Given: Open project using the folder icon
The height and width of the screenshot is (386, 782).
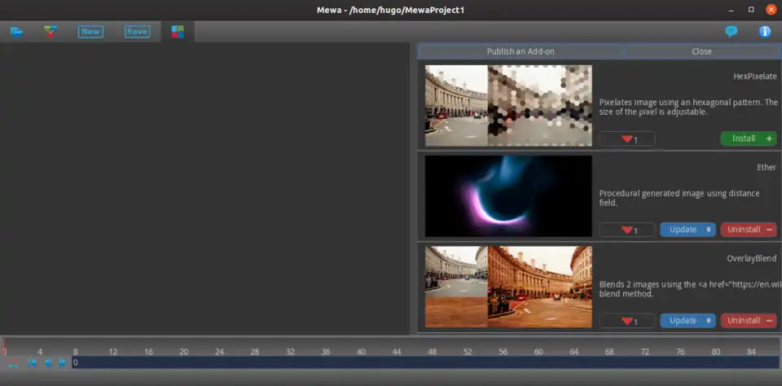Looking at the screenshot, I should (16, 32).
